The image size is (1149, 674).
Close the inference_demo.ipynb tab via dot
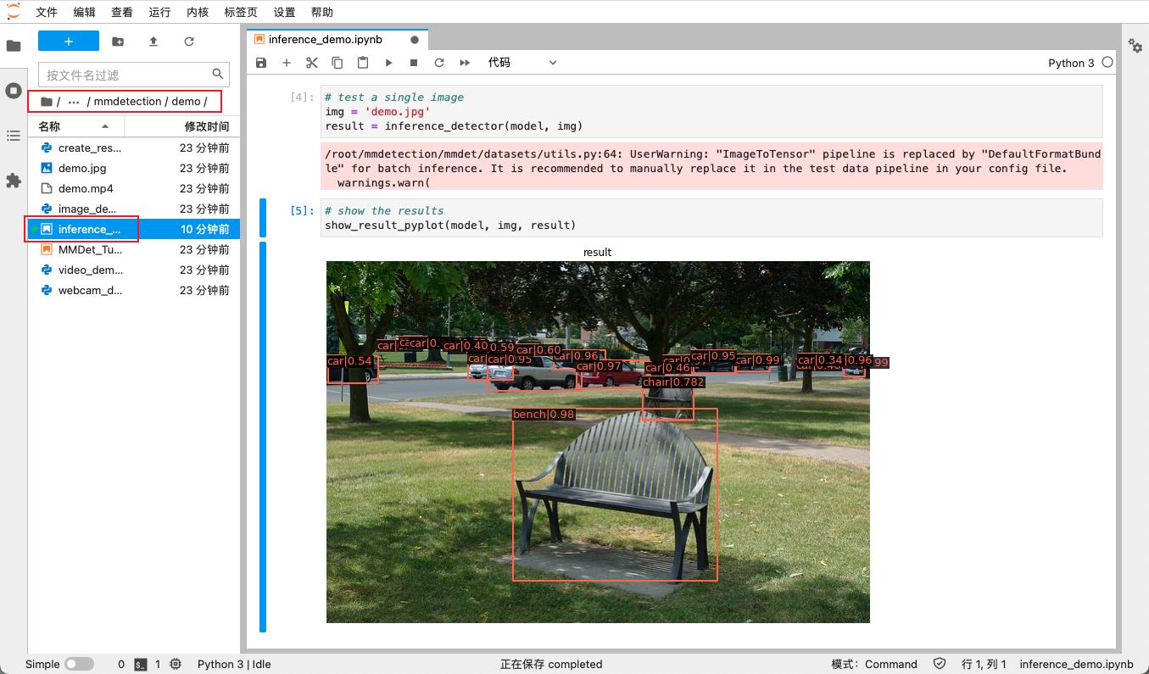click(415, 39)
